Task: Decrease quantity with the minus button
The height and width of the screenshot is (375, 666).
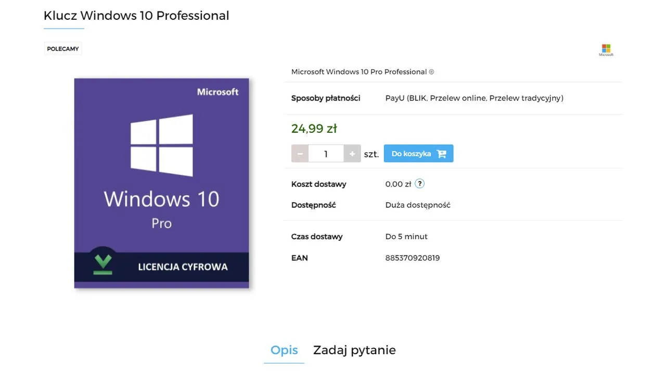Action: pyautogui.click(x=300, y=154)
